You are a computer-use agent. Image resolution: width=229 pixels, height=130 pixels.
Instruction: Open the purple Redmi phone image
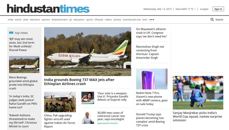[152, 79]
